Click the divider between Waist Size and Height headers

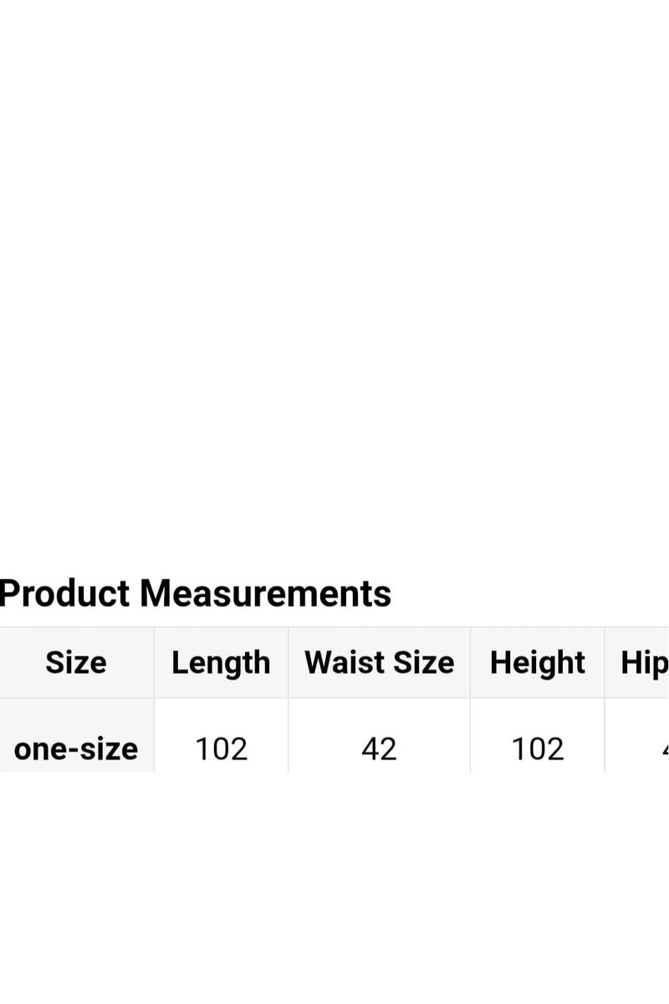click(x=470, y=663)
